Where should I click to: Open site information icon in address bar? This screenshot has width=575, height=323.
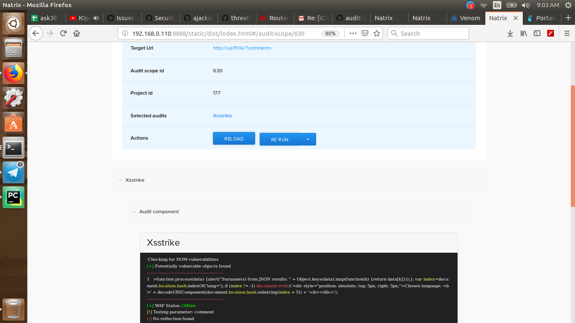[125, 33]
